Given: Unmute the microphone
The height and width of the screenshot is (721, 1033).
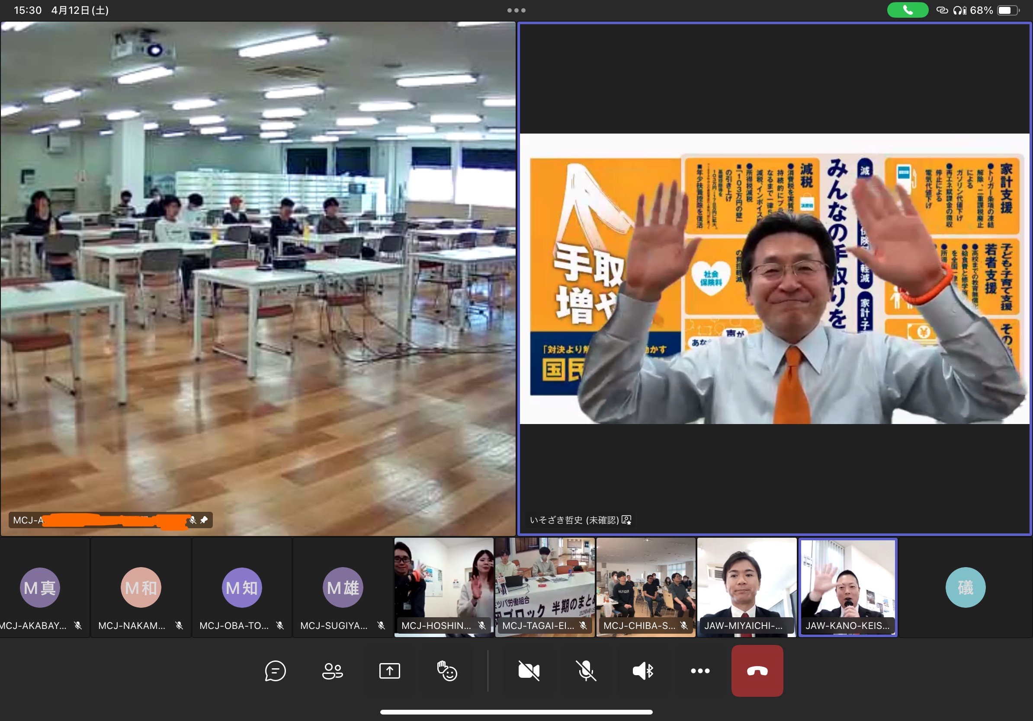Looking at the screenshot, I should coord(586,671).
